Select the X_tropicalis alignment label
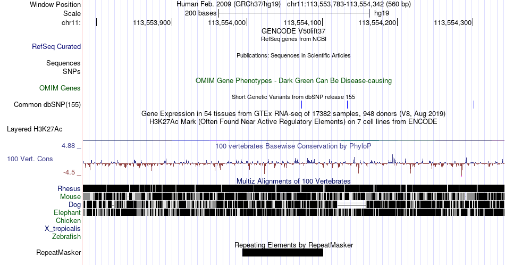505x265 pixels. (63, 229)
